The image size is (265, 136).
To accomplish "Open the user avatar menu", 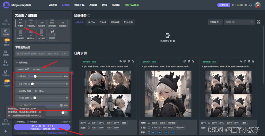I will click(257, 5).
